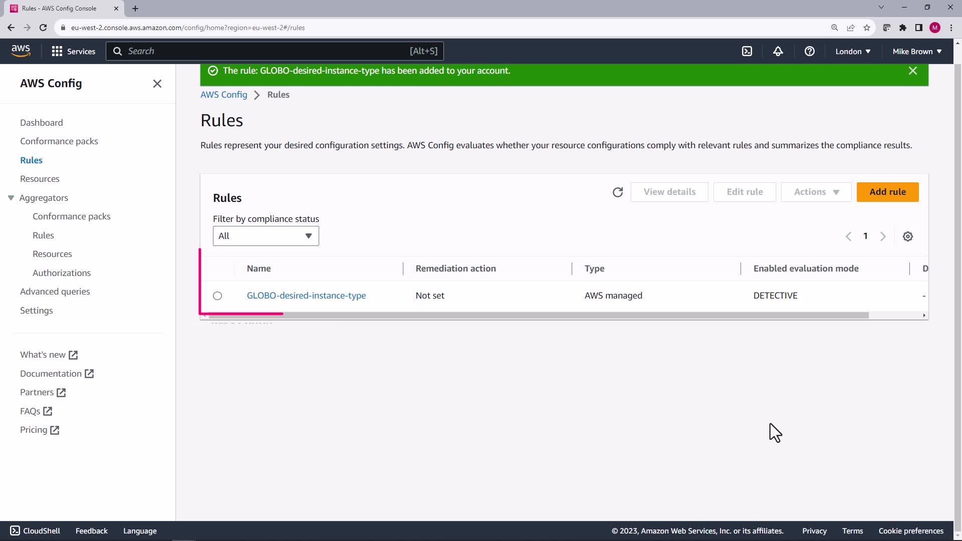This screenshot has height=541, width=962.
Task: Click the horizontal scrollbar under the table
Action: 538,316
